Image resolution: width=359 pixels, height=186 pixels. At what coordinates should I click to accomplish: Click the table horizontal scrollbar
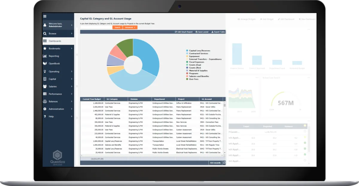[152, 155]
